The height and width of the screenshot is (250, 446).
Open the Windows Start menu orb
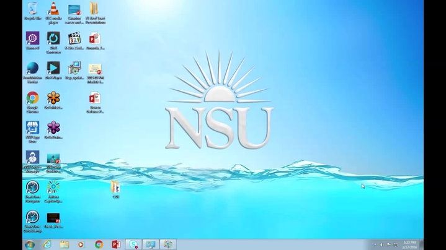pos(30,244)
